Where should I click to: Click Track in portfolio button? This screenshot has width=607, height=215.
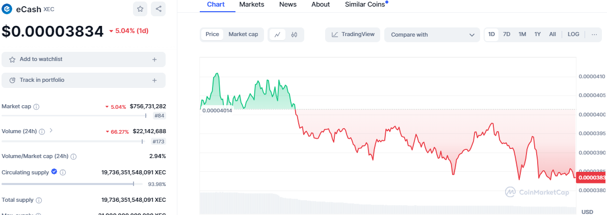(x=84, y=80)
